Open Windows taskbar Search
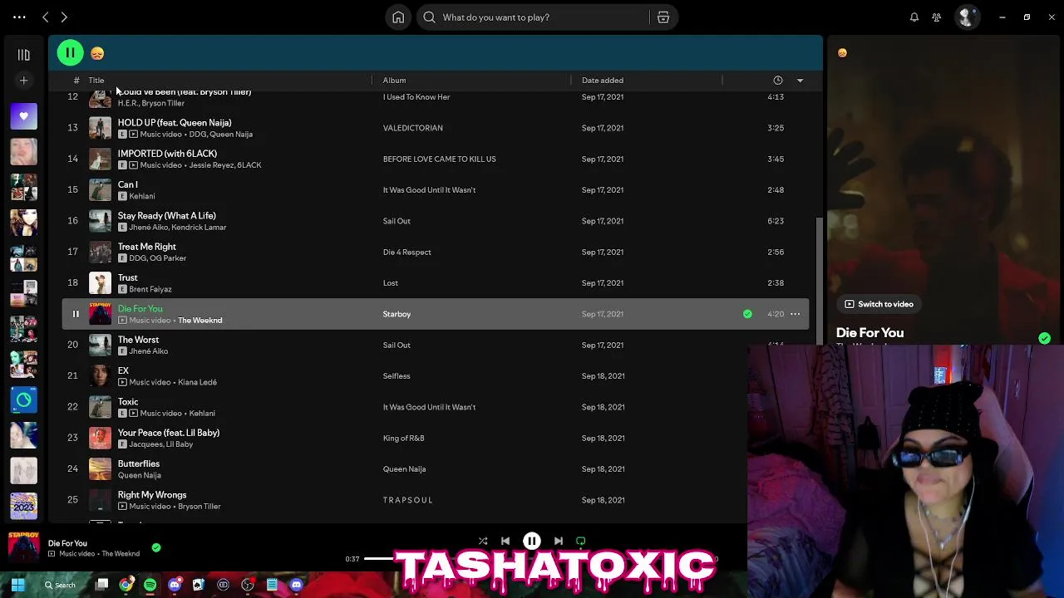 click(60, 585)
